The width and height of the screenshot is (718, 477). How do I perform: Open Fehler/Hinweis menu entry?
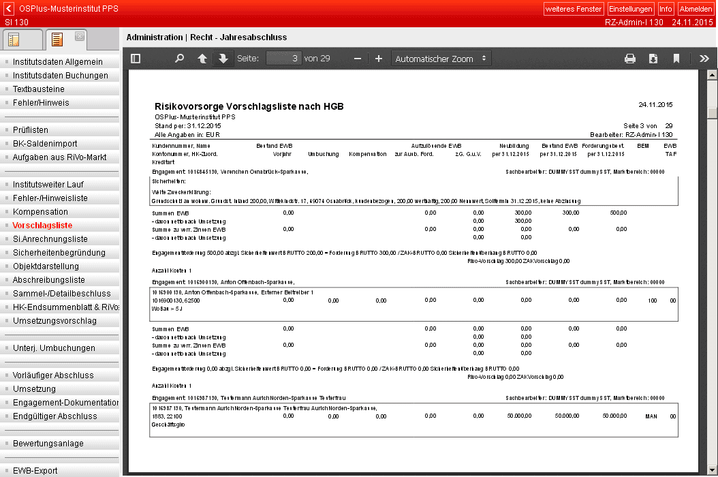(59, 103)
